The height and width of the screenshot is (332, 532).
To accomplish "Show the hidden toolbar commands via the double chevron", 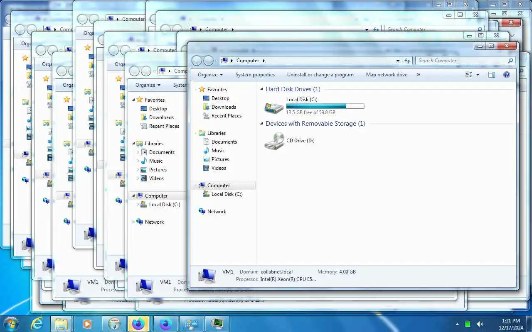I will coord(418,75).
